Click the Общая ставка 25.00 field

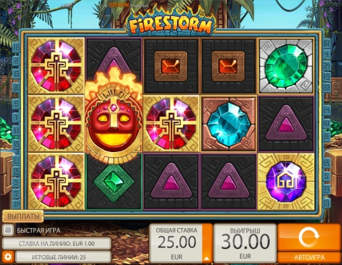(176, 243)
